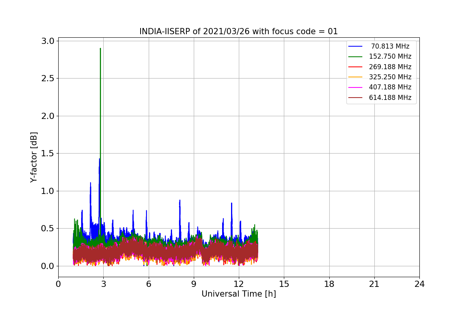Select the 152.750 MHz legend entry
The width and height of the screenshot is (466, 311).
pos(379,56)
